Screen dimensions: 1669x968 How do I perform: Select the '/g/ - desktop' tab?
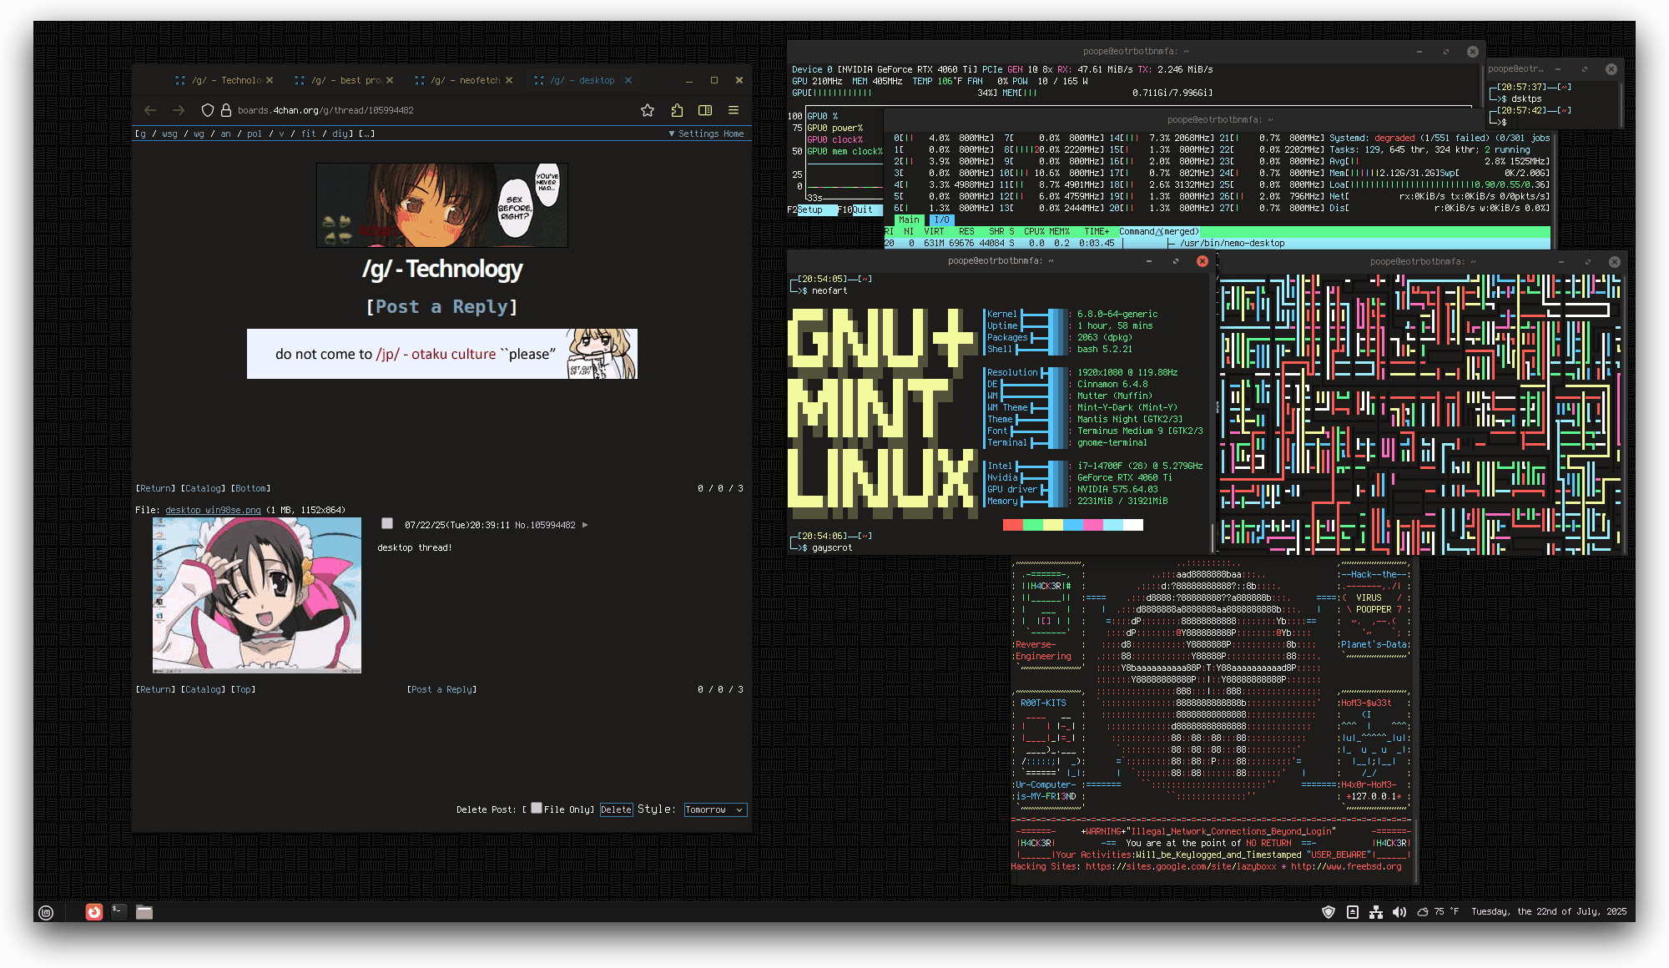click(x=582, y=80)
